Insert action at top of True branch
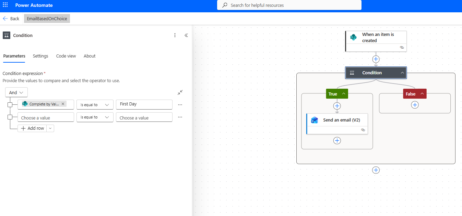 337,106
